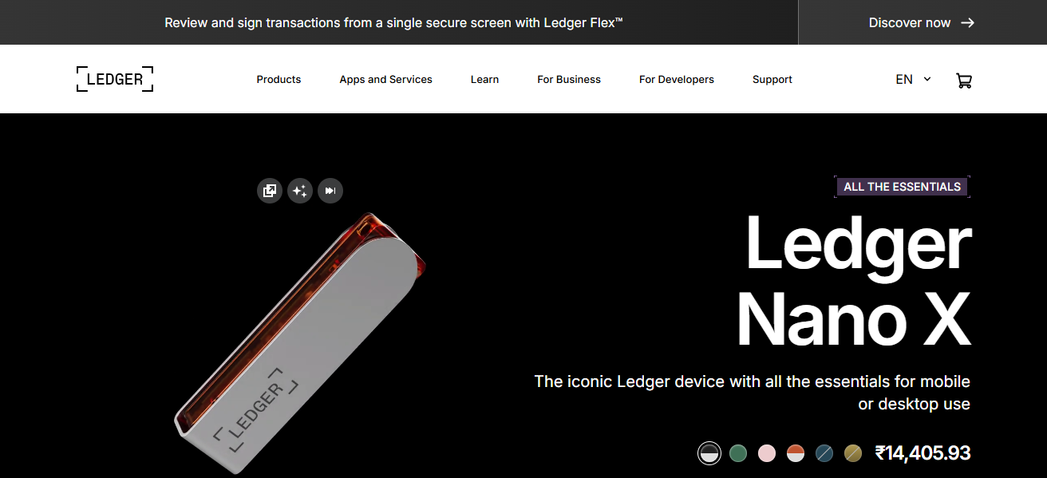Pick the pink color swatch
Image resolution: width=1047 pixels, height=478 pixels.
click(767, 453)
